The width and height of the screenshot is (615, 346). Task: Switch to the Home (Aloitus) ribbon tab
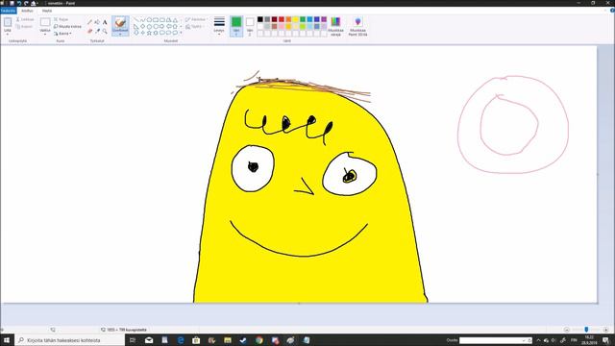pos(27,11)
